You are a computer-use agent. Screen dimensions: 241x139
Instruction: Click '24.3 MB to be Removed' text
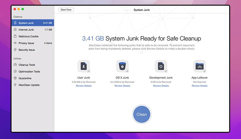[x=122, y=82]
